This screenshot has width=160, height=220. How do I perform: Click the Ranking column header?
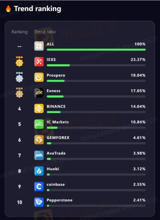[19, 32]
